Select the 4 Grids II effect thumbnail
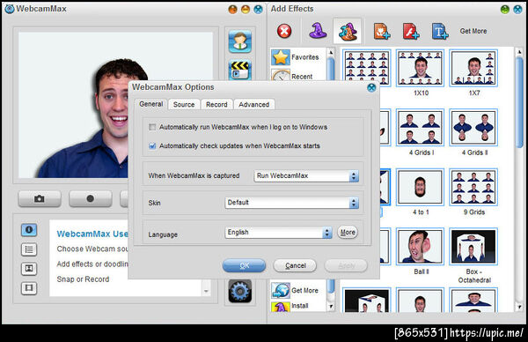 pos(473,128)
